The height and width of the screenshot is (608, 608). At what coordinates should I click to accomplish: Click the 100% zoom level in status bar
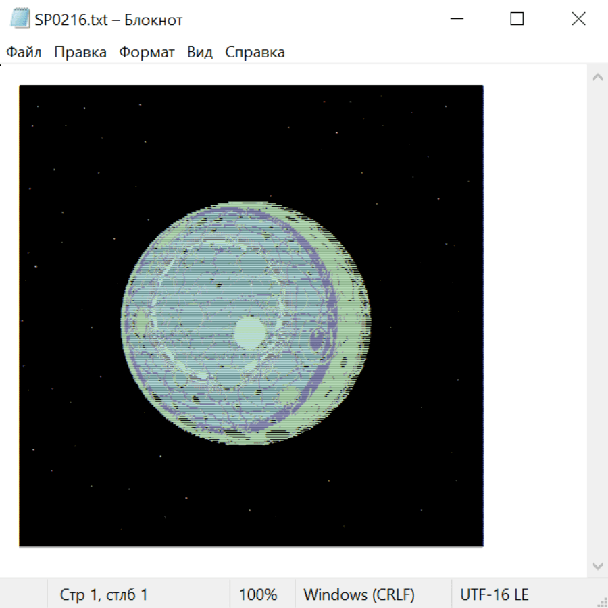pyautogui.click(x=258, y=594)
